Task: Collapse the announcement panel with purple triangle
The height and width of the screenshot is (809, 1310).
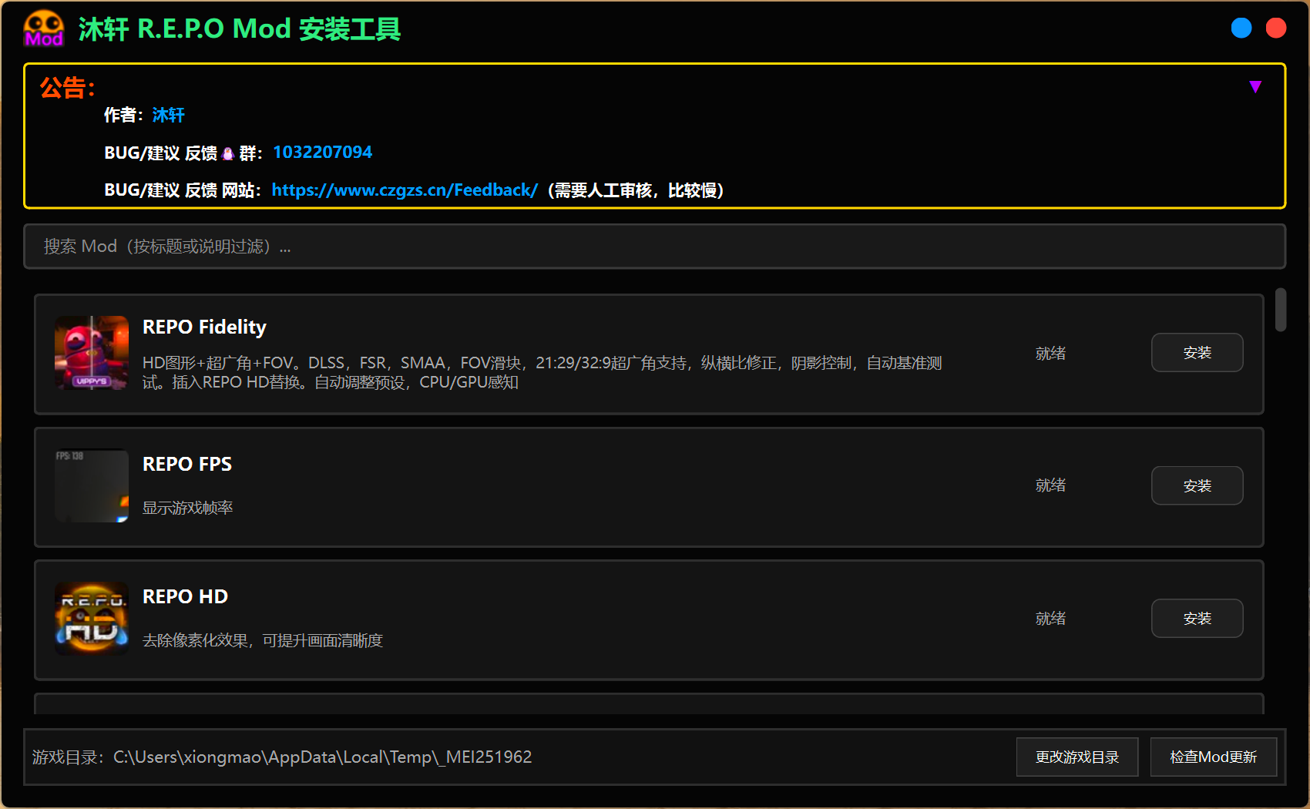Action: (x=1255, y=86)
